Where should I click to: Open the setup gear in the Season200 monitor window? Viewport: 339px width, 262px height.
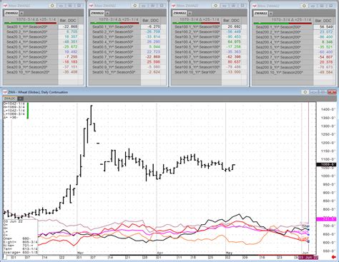305,6
